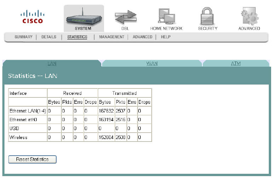Viewport: 273px width, 178px height.
Task: Click the Reset Statistics button
Action: (x=32, y=159)
